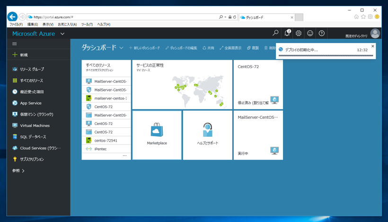This screenshot has height=222, width=388.
Task: Click 全画面表示 full screen button
Action: click(x=230, y=48)
